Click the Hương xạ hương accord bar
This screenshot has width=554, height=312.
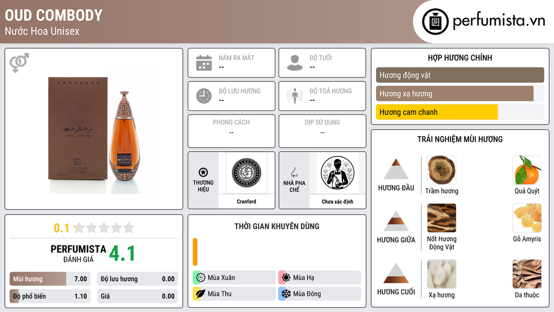pyautogui.click(x=460, y=94)
